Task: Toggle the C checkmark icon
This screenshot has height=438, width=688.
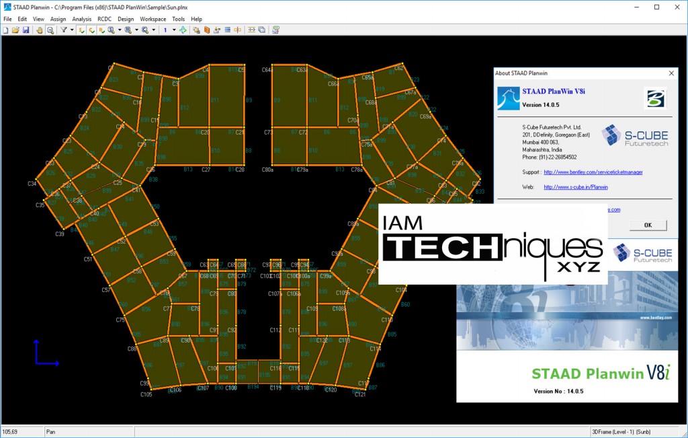Action: point(91,30)
